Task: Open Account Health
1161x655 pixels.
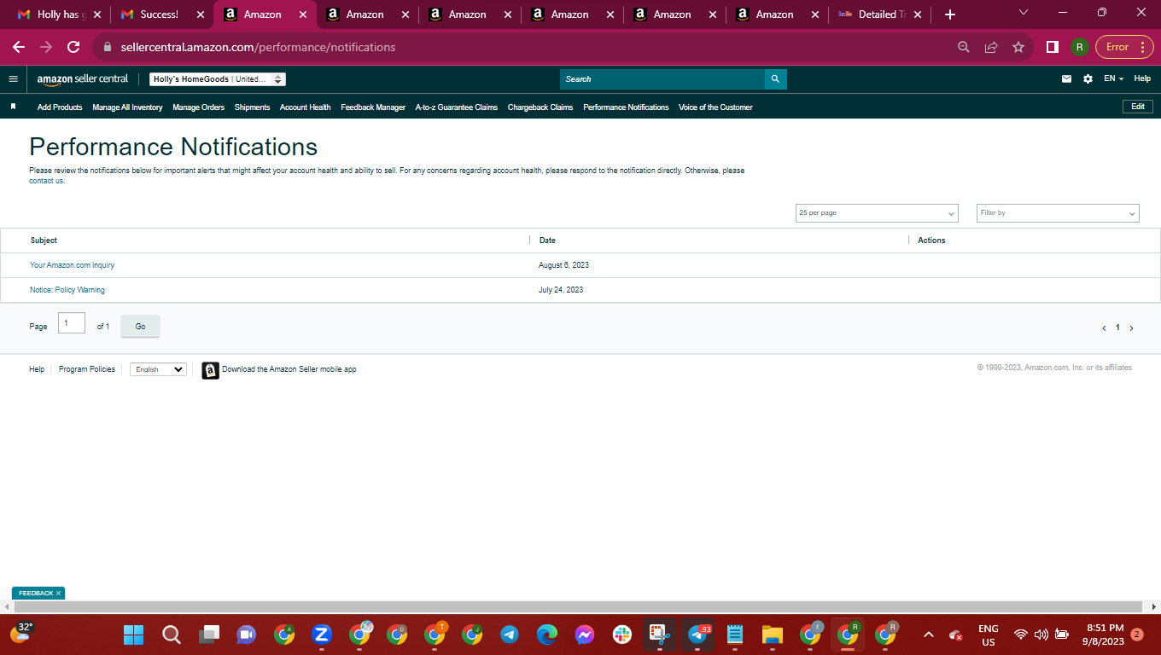Action: coord(305,107)
